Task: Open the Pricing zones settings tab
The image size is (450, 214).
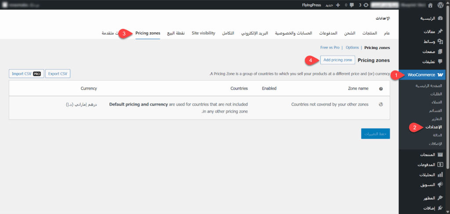Action: pos(148,33)
